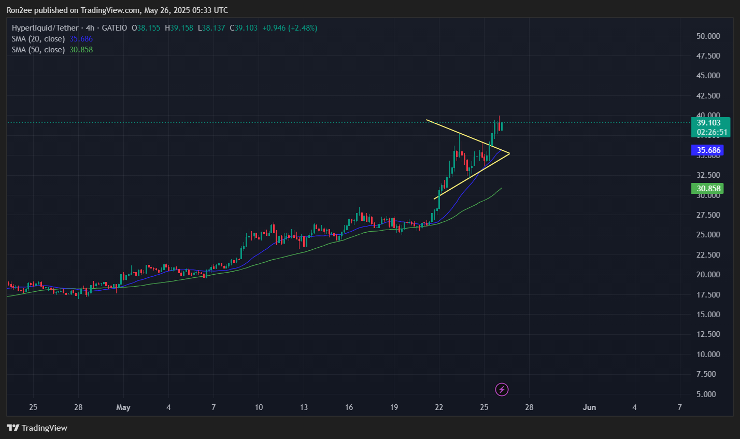The image size is (740, 439).
Task: Select the SMA (20, close) indicator label
Action: tap(38, 39)
